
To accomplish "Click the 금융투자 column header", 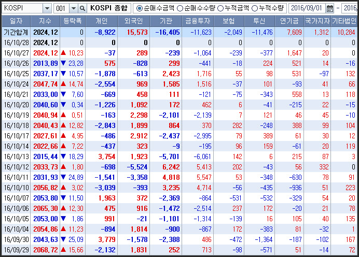I will [x=198, y=21].
